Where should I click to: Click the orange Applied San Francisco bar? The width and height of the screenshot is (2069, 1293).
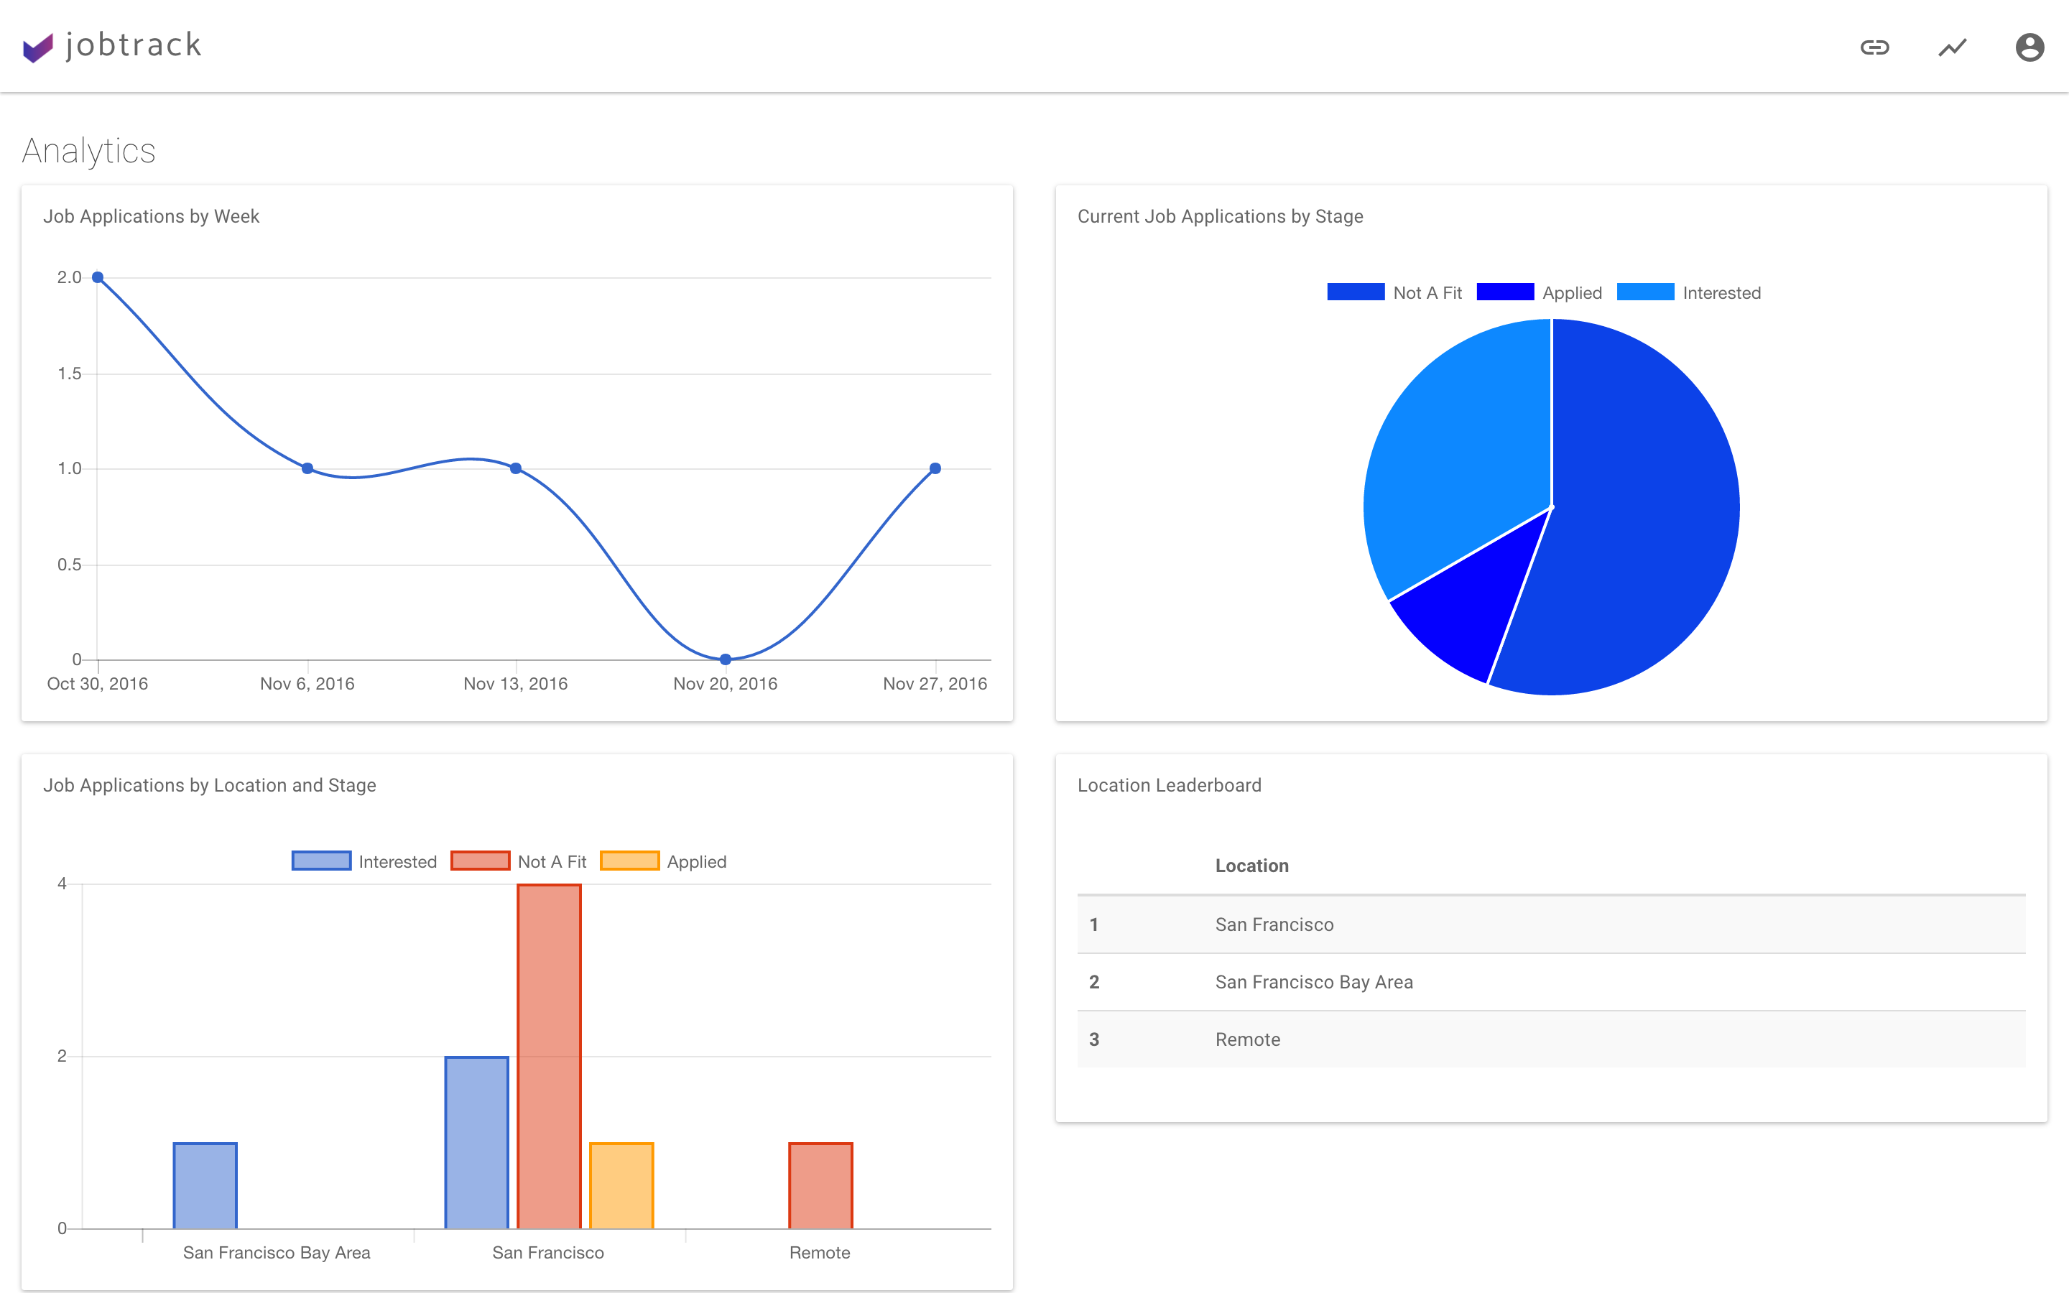[x=621, y=1185]
